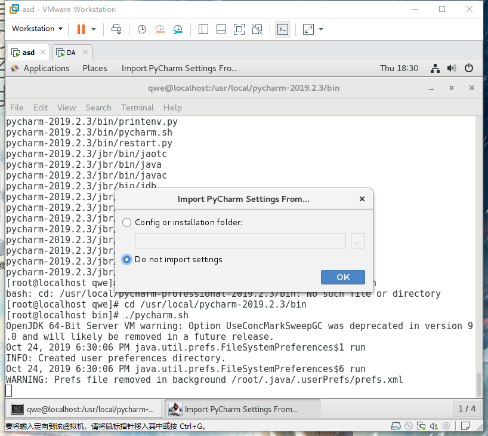The height and width of the screenshot is (436, 488).
Task: Click the terminal vertical scrollbar
Action: (x=479, y=384)
